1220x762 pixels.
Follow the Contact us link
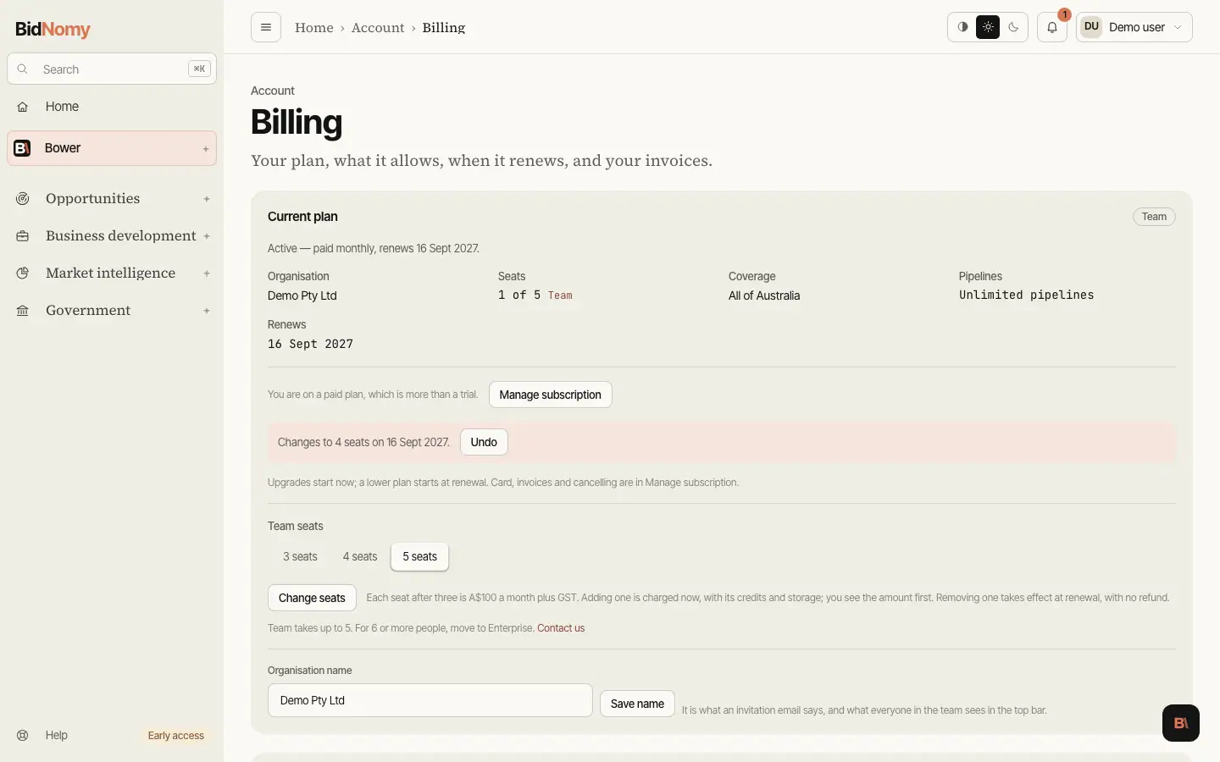click(x=561, y=628)
